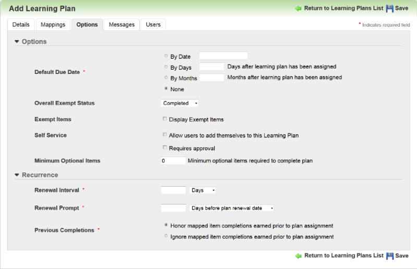Open the Details tab
417x269 pixels.
click(21, 24)
